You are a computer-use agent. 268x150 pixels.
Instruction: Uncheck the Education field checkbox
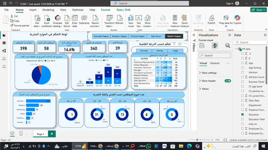coord(243,115)
